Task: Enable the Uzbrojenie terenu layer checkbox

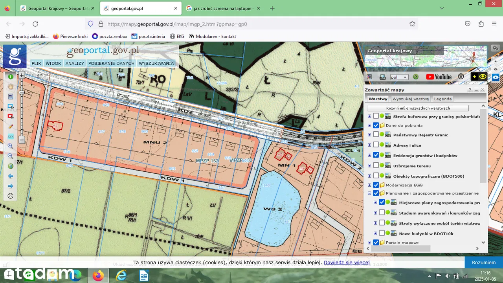Action: coord(376,165)
